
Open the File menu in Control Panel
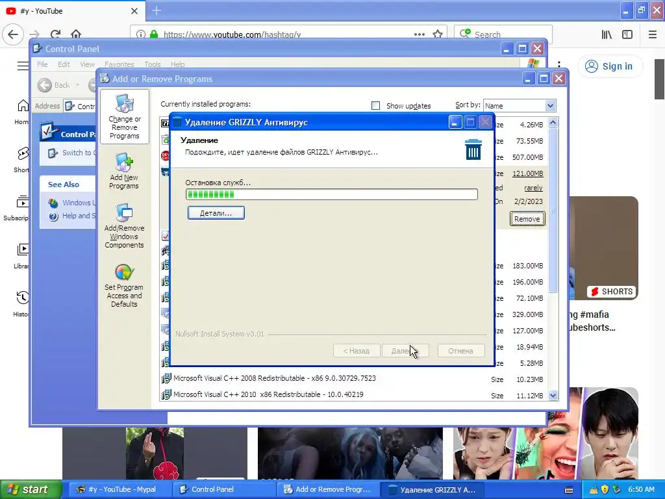[42, 64]
